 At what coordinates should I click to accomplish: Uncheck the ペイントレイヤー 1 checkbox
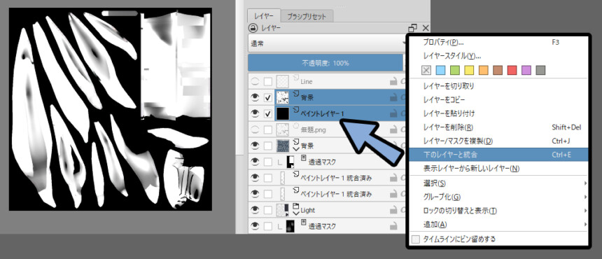pyautogui.click(x=268, y=114)
